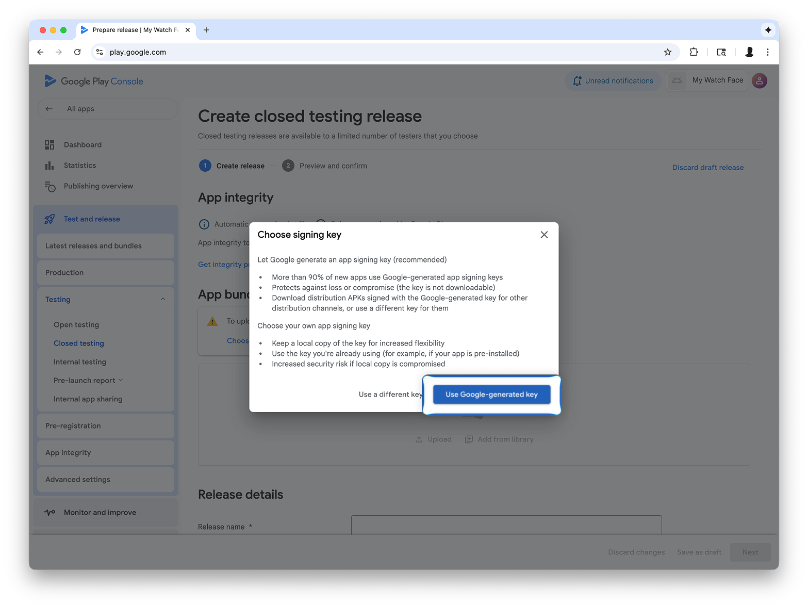Choose Use a different key option

(x=390, y=395)
